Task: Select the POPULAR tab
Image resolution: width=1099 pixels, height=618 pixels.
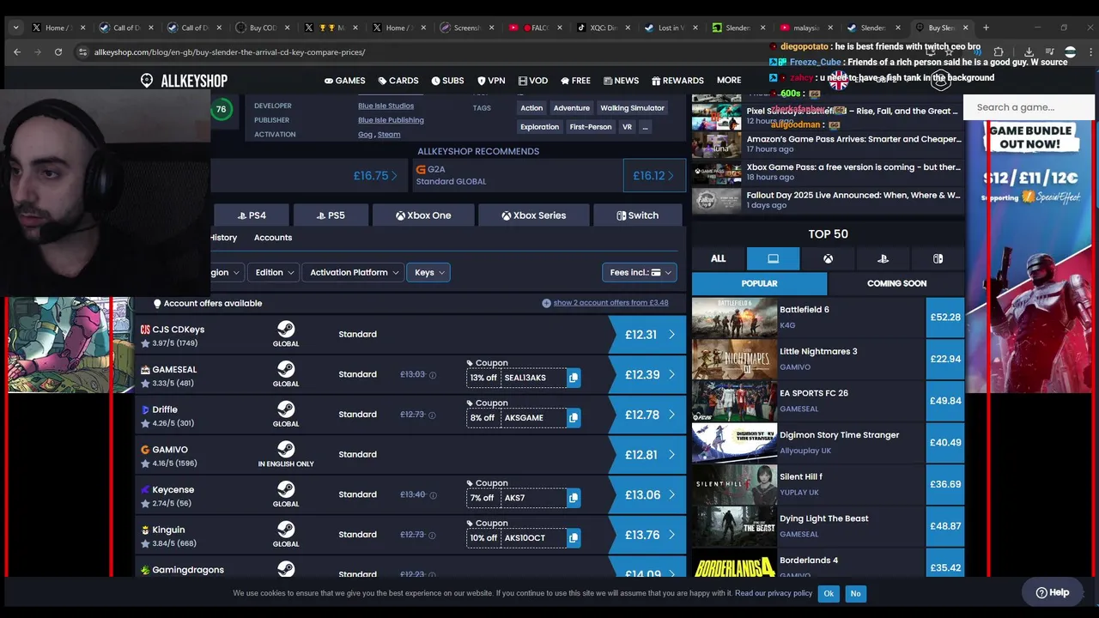Action: click(x=759, y=283)
